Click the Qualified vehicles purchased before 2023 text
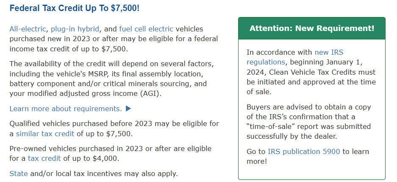The width and height of the screenshot is (397, 182). click(x=114, y=129)
